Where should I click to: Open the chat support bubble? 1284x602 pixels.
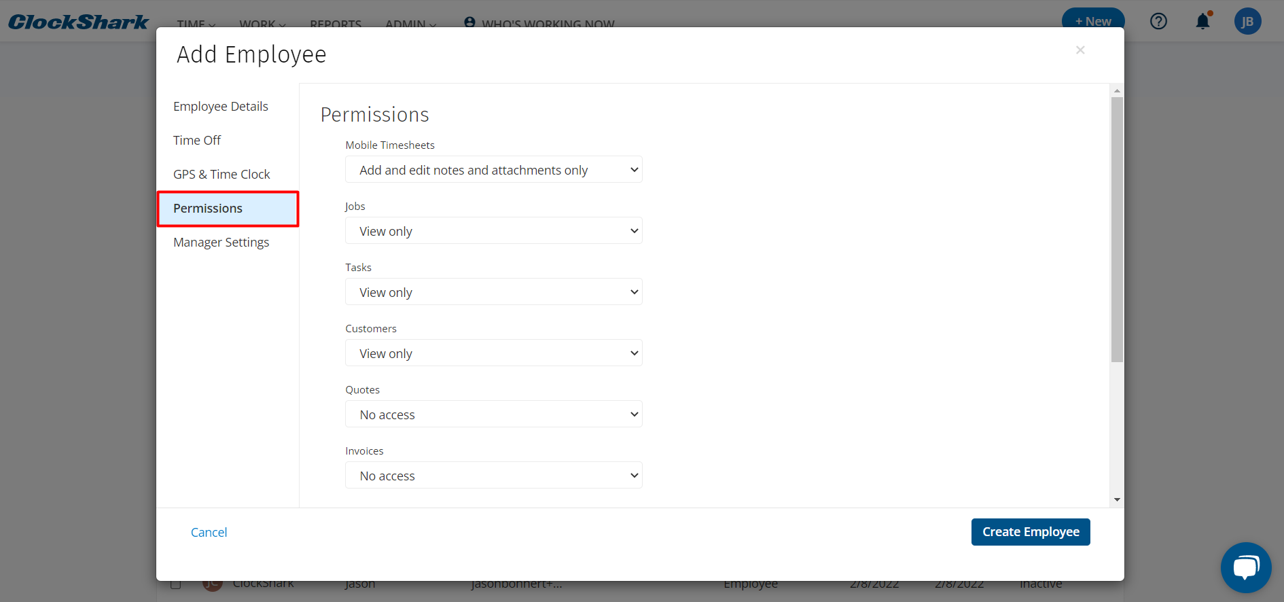click(1245, 567)
